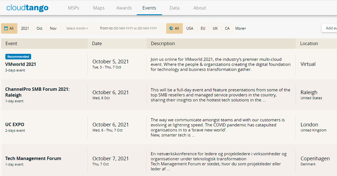The height and width of the screenshot is (176, 337).
Task: Click '3-days event' under VMworld 2021
Action: click(15, 70)
